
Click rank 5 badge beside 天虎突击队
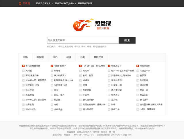click(x=137, y=66)
